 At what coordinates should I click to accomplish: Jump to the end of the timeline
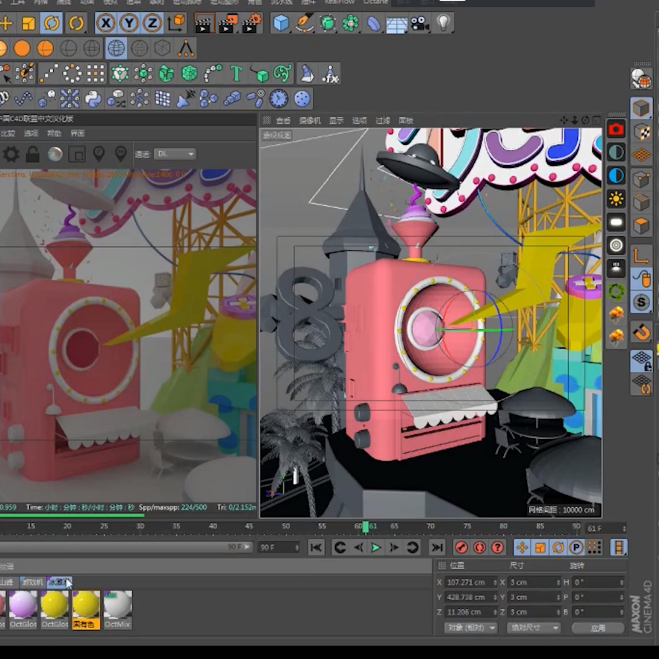click(437, 548)
